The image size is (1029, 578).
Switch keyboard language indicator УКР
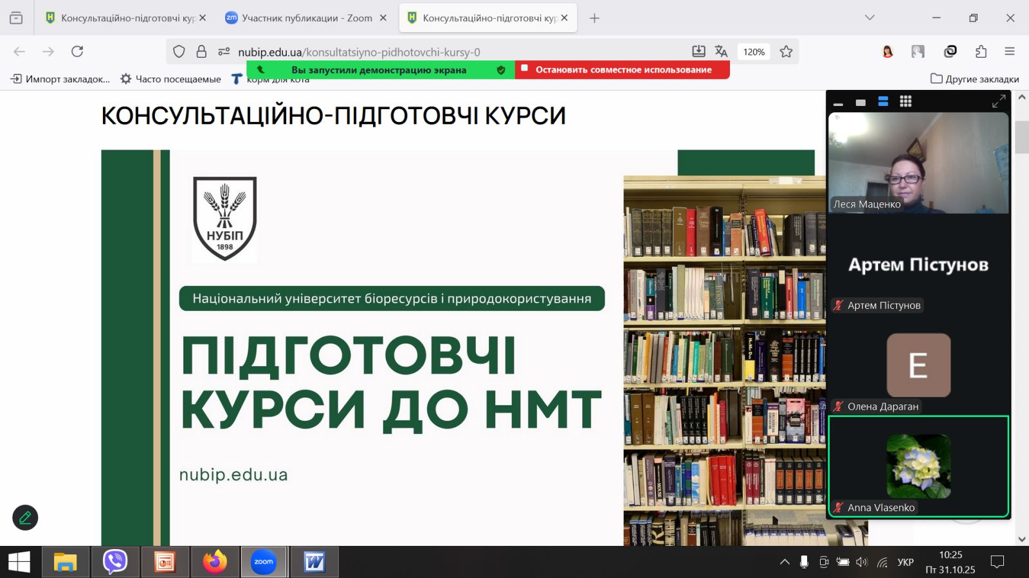905,562
